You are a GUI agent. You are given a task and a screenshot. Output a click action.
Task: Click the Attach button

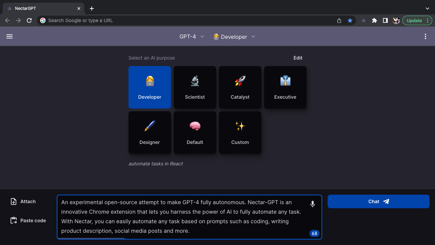(23, 201)
